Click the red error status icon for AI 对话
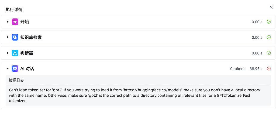276x113 pixels. pos(269,68)
